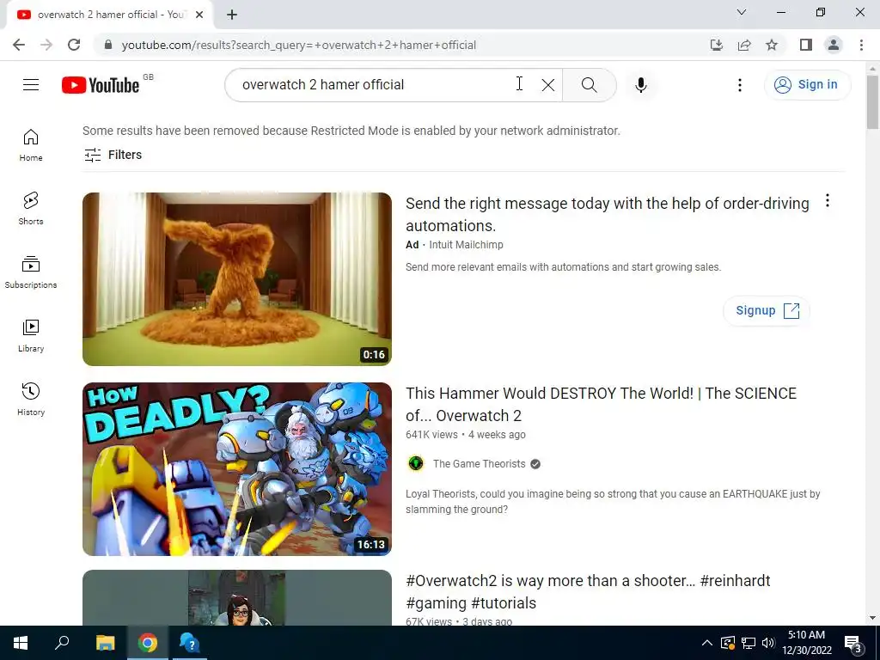
Task: Open Windows taskbar search
Action: [62, 643]
